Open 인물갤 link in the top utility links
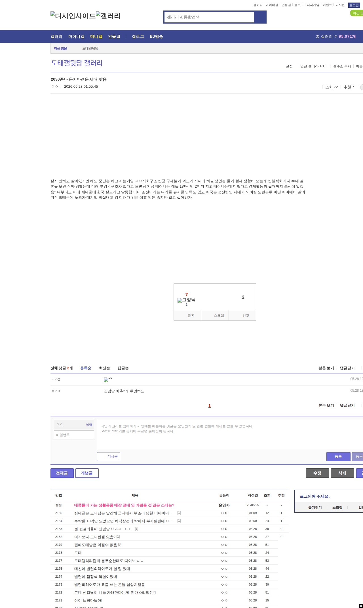 (x=286, y=5)
